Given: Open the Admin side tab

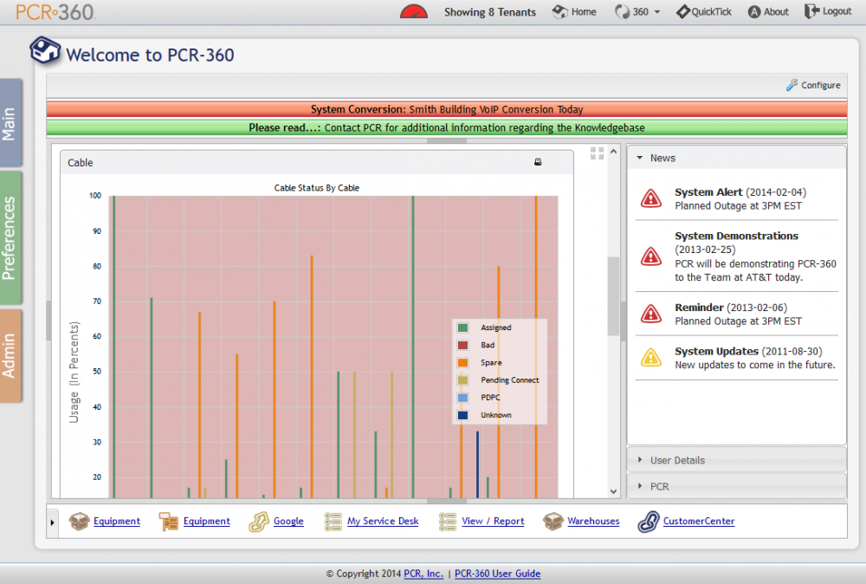Looking at the screenshot, I should tap(10, 355).
